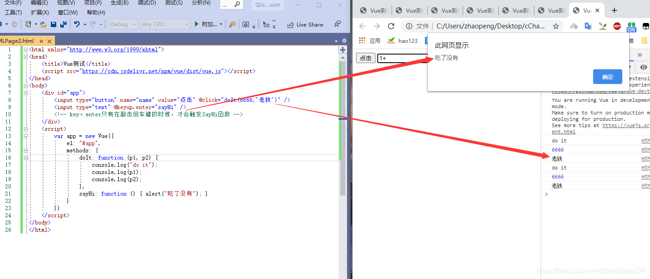Open the 工具(T) menu

click(13, 13)
